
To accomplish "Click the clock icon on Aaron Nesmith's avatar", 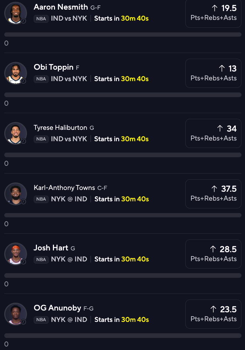I will coord(23,21).
